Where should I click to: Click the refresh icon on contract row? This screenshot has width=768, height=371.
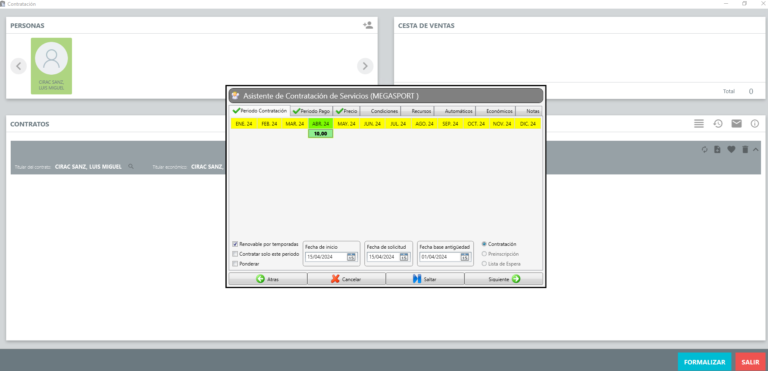[x=705, y=149]
